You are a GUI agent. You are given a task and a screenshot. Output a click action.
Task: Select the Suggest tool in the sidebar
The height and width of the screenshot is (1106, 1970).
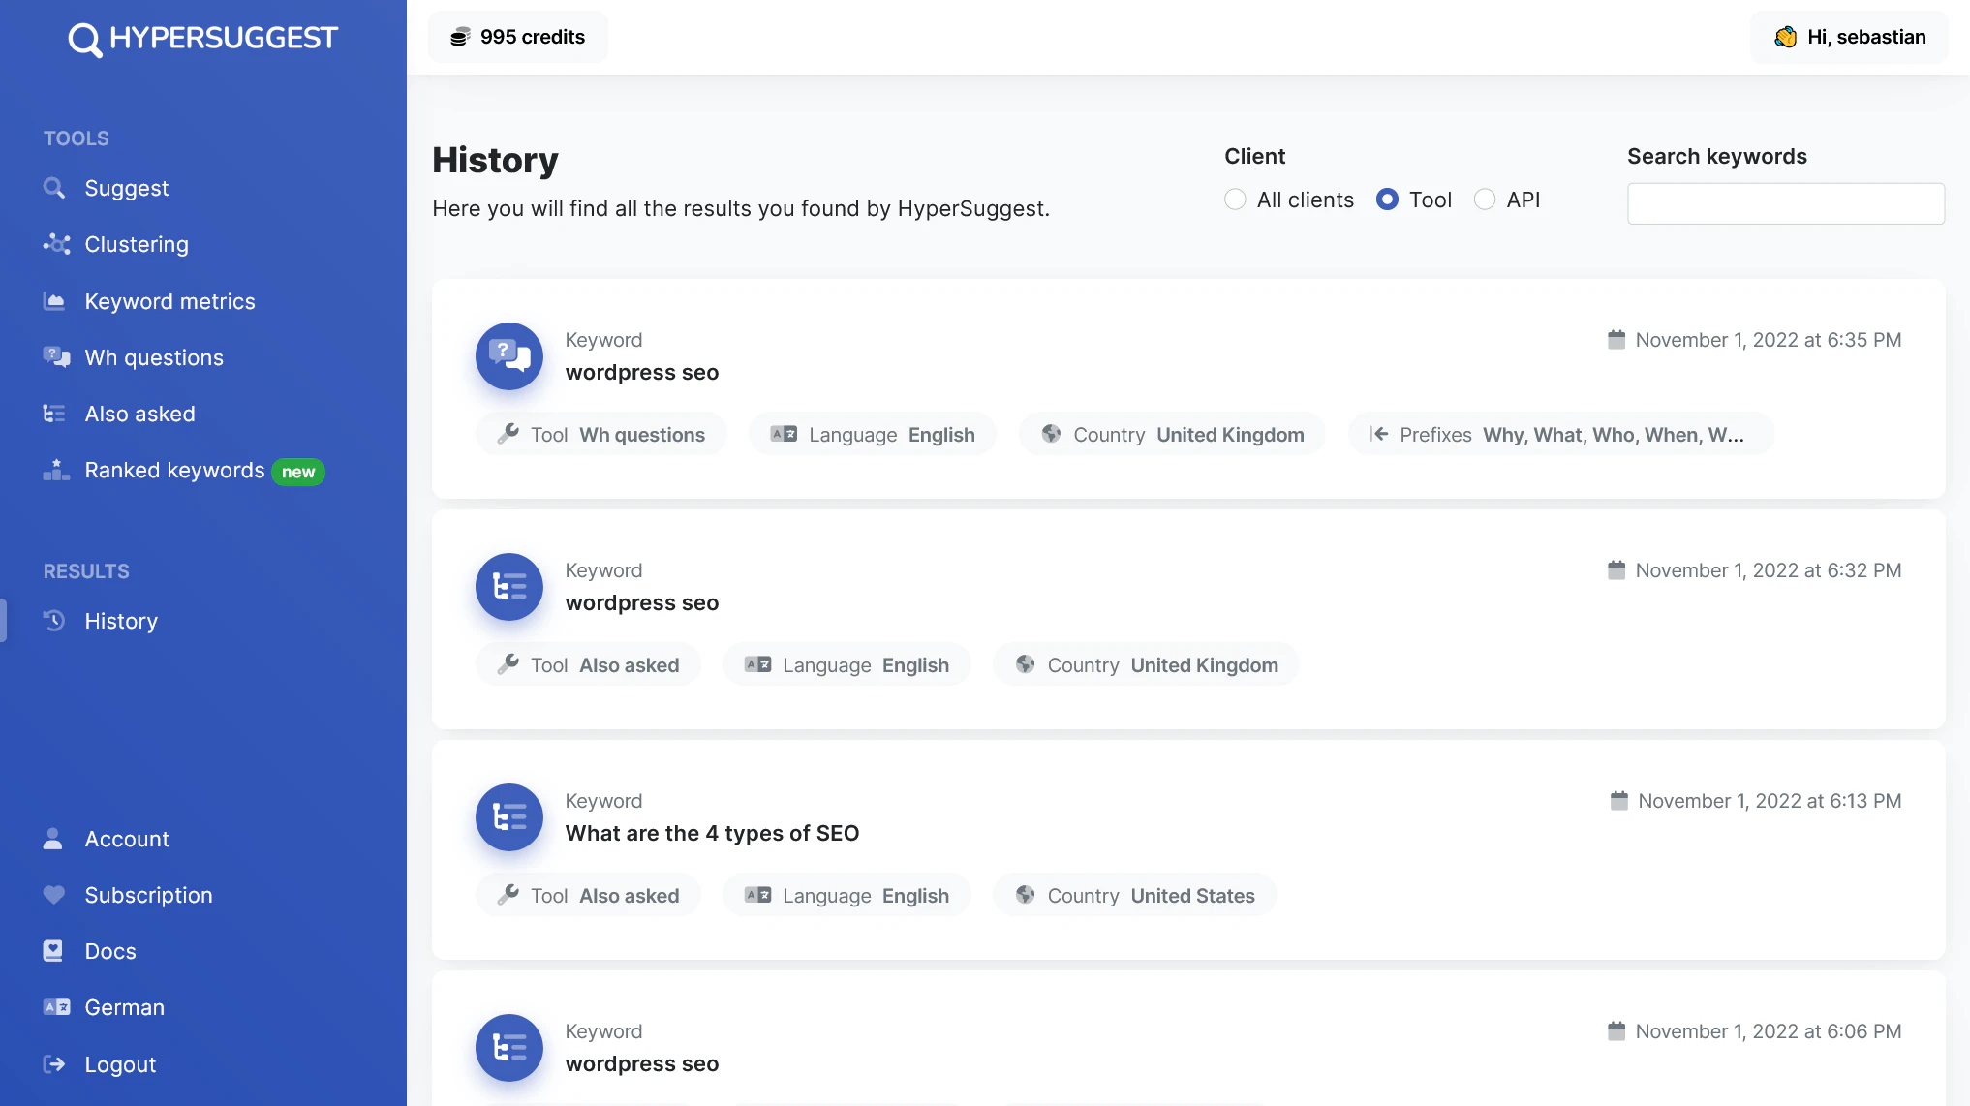coord(126,188)
